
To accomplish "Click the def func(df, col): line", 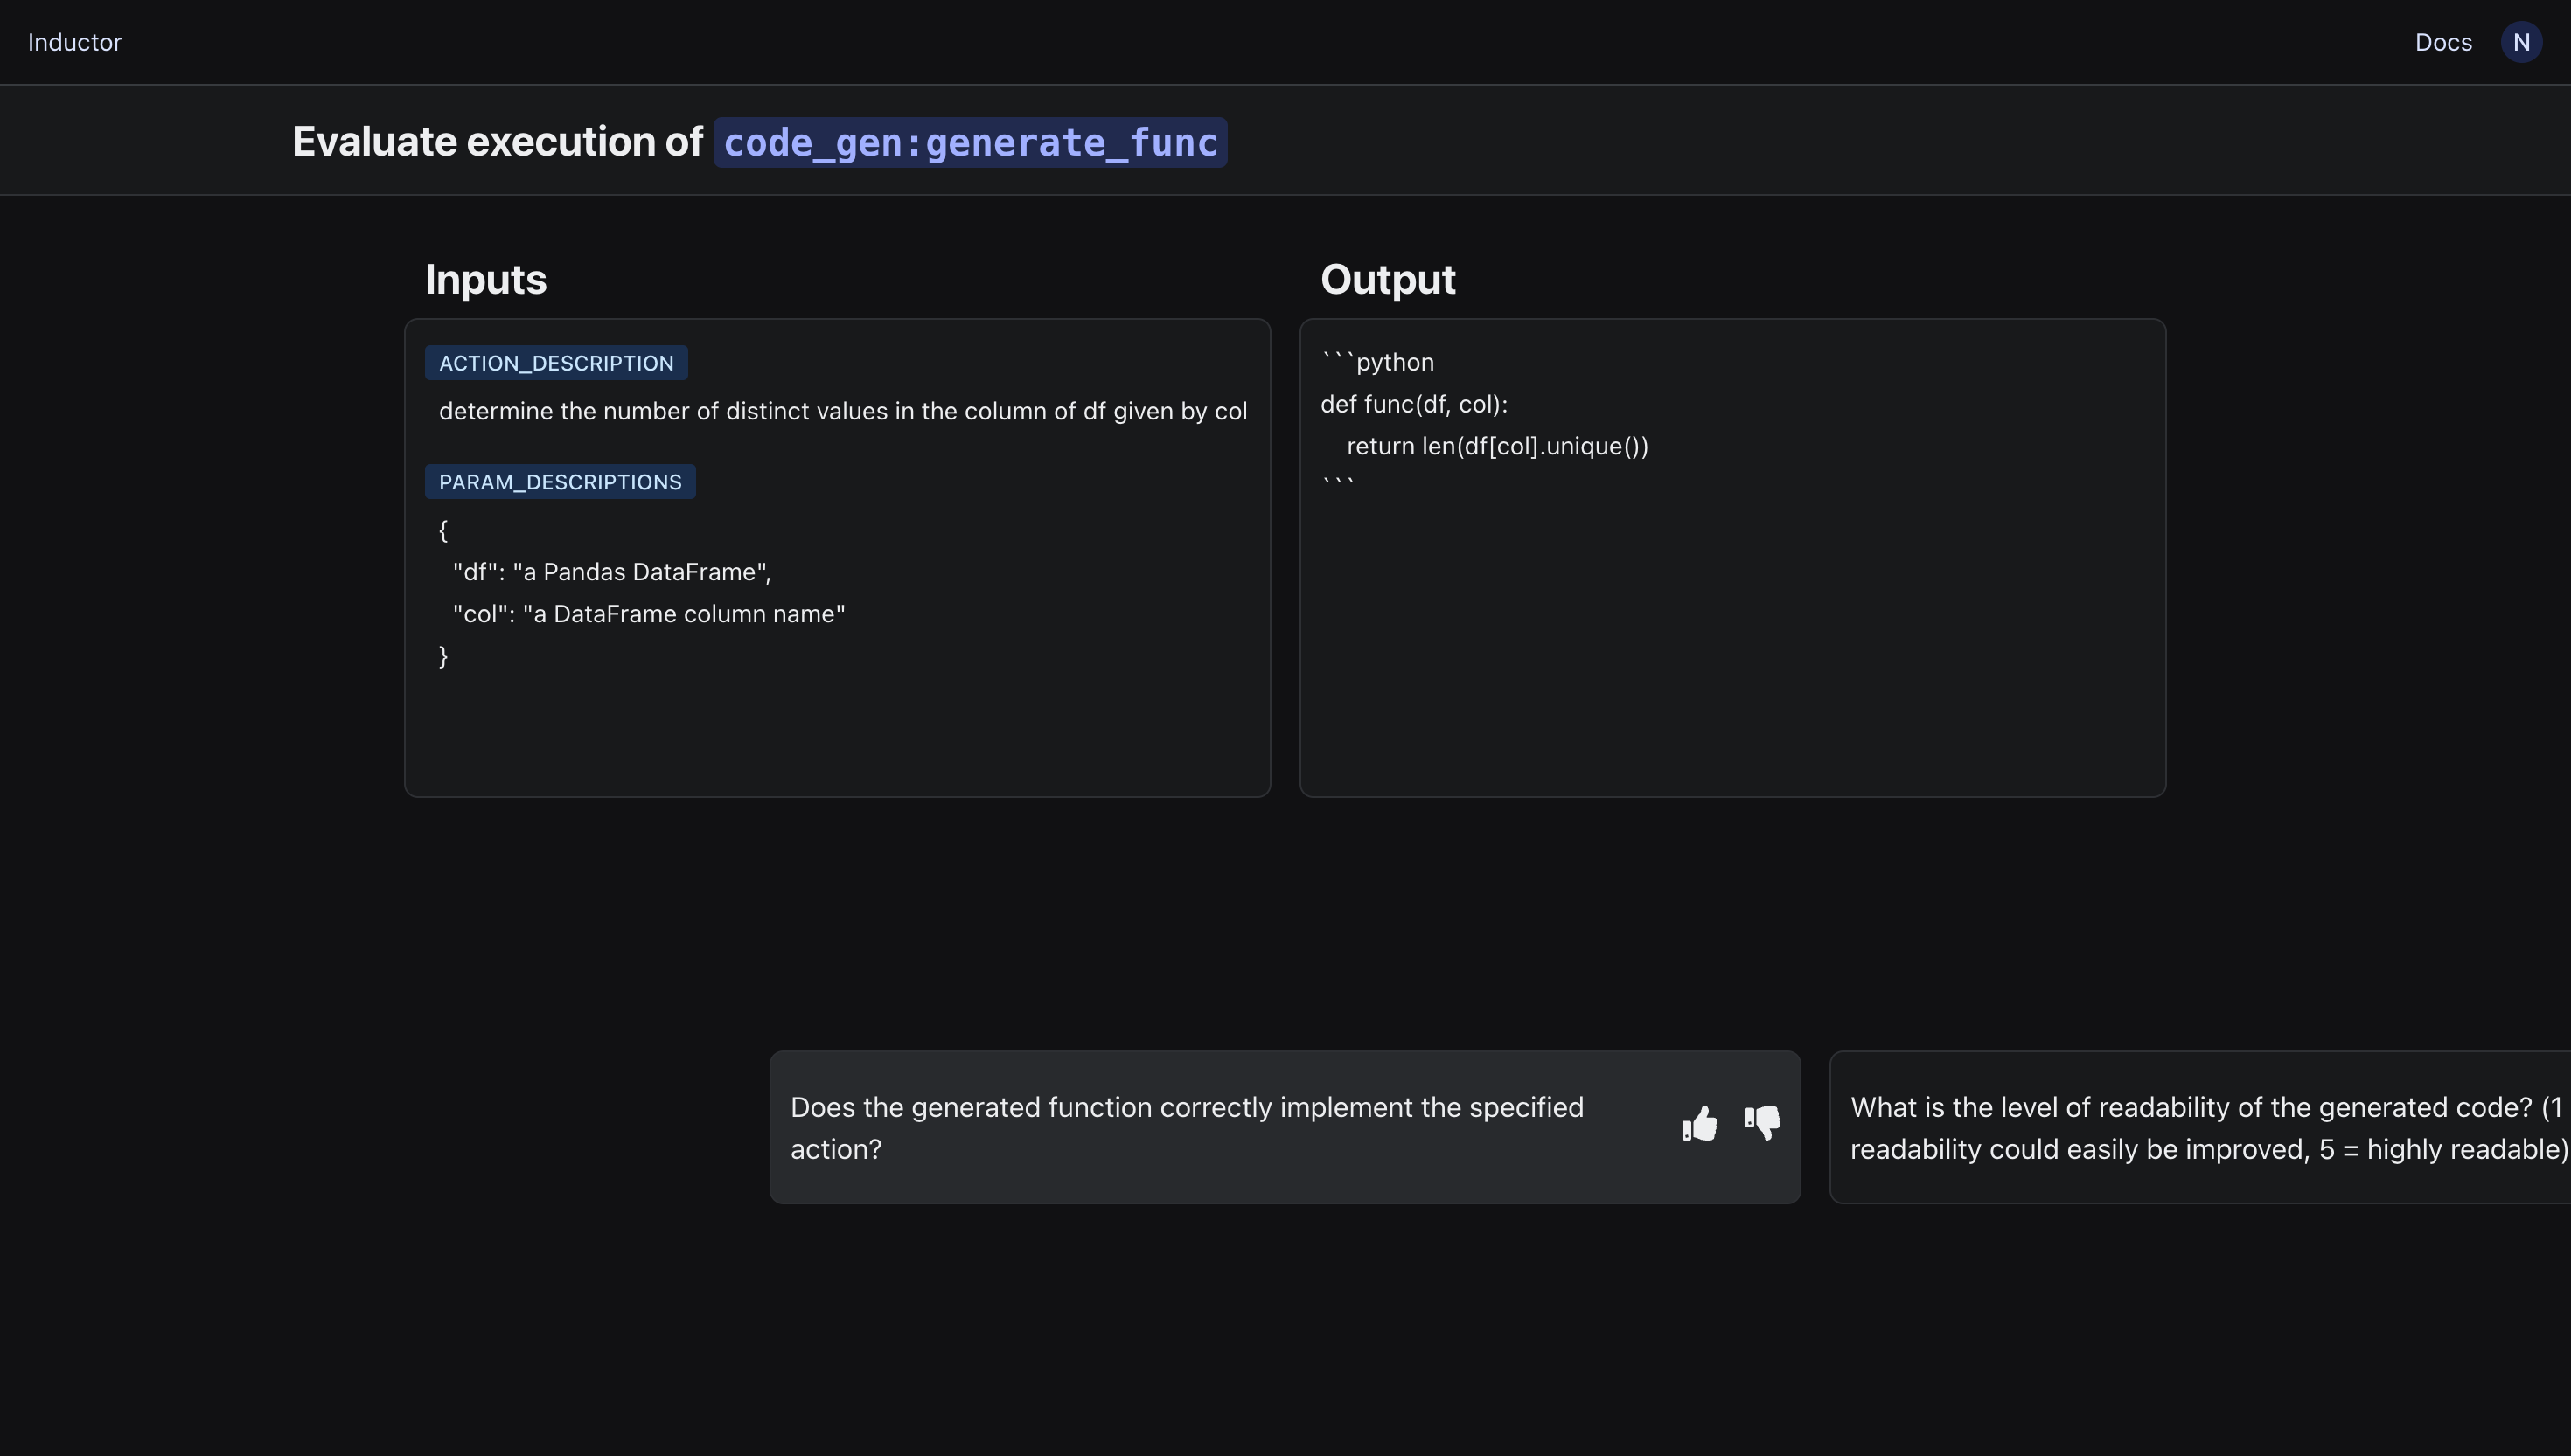I will (1413, 404).
